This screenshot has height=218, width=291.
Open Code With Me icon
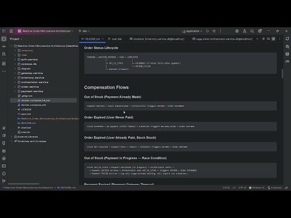(245, 31)
